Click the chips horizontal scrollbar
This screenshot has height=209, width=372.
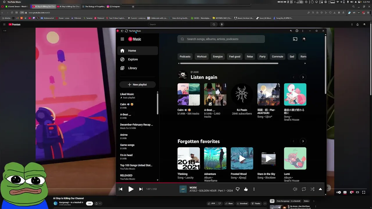tap(229, 63)
